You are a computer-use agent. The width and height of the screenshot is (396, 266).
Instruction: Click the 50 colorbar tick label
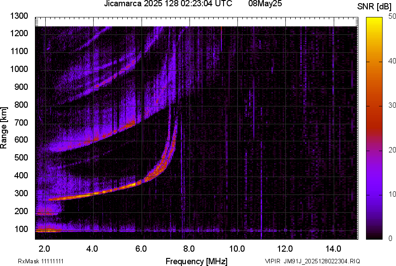pos(392,17)
